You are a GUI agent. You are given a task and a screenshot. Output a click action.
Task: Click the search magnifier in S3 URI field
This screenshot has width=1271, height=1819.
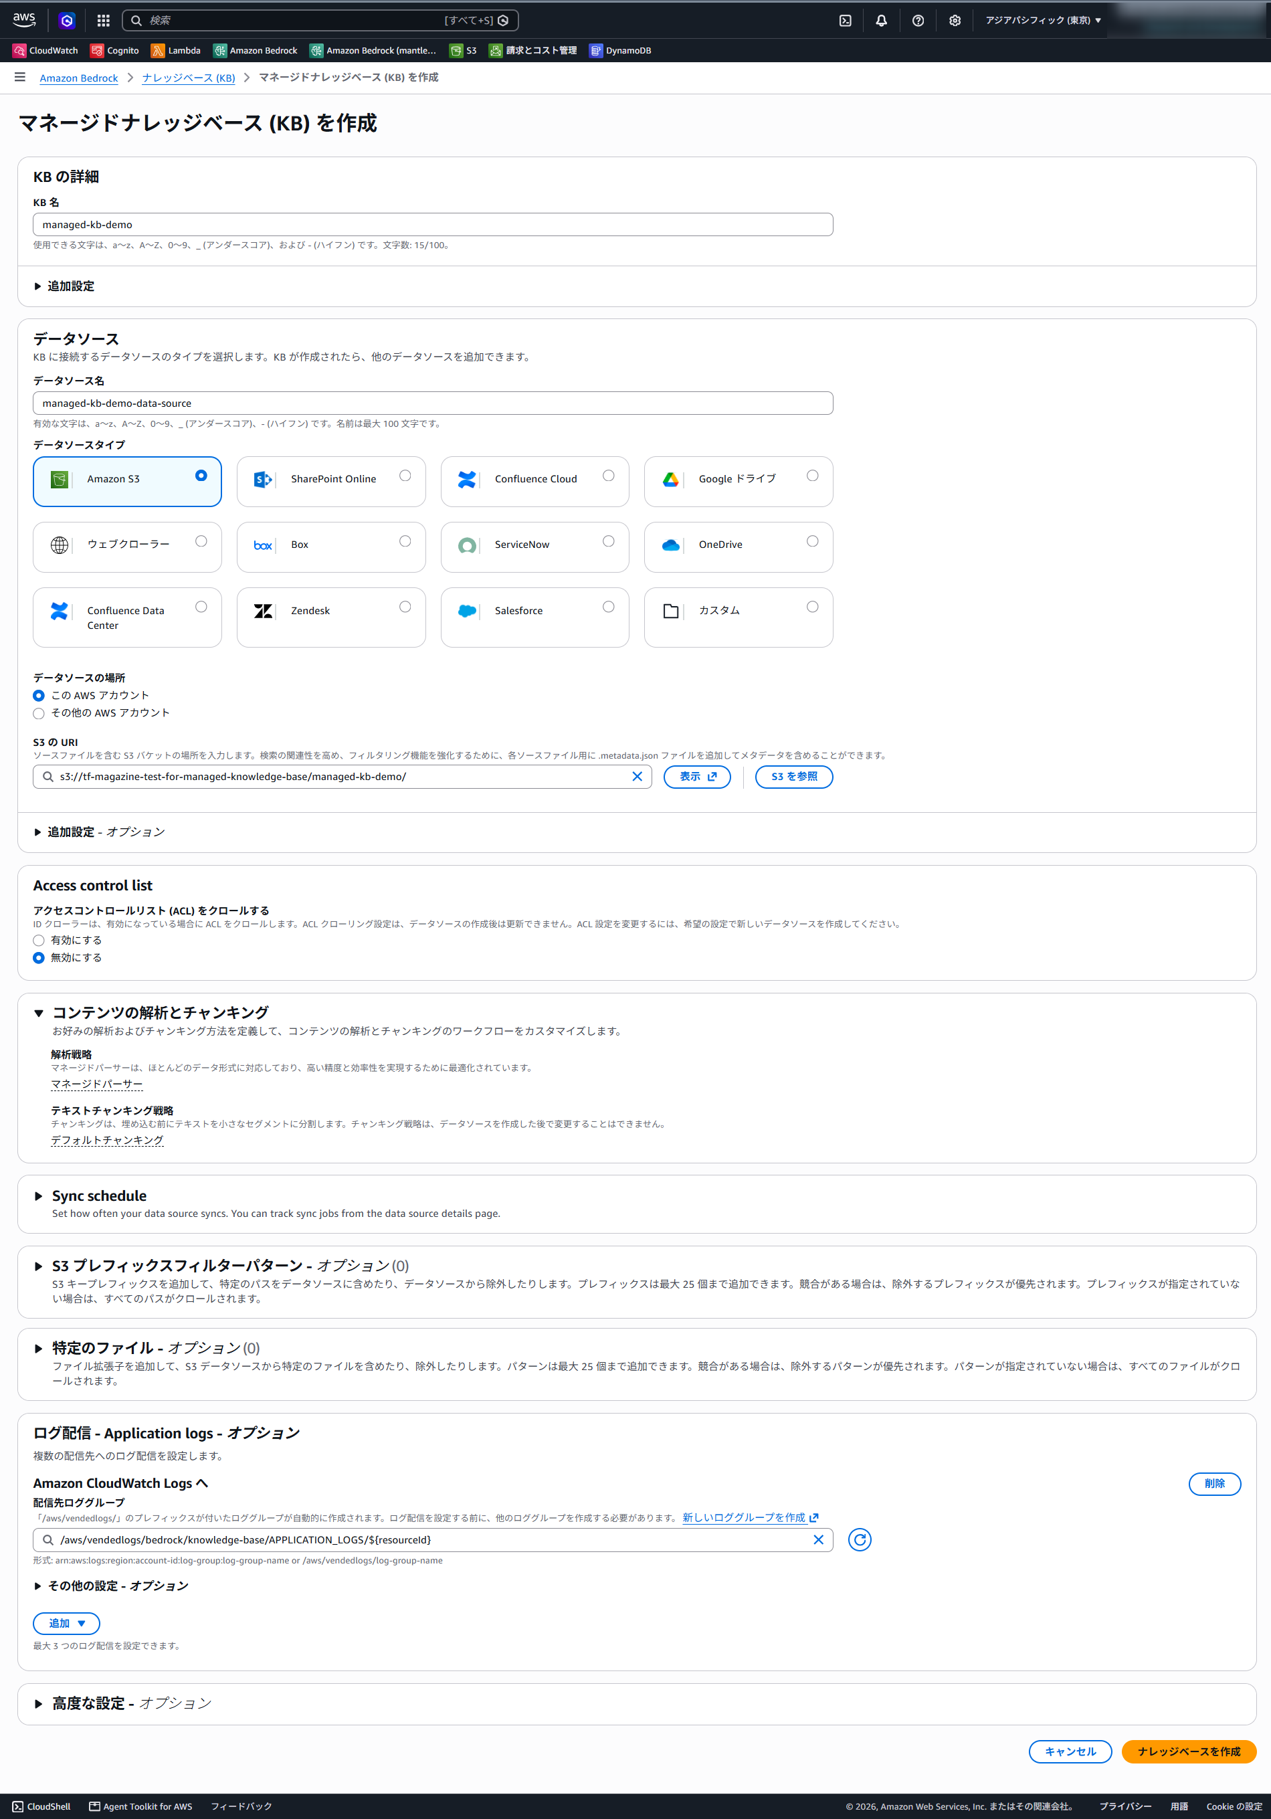[x=48, y=777]
